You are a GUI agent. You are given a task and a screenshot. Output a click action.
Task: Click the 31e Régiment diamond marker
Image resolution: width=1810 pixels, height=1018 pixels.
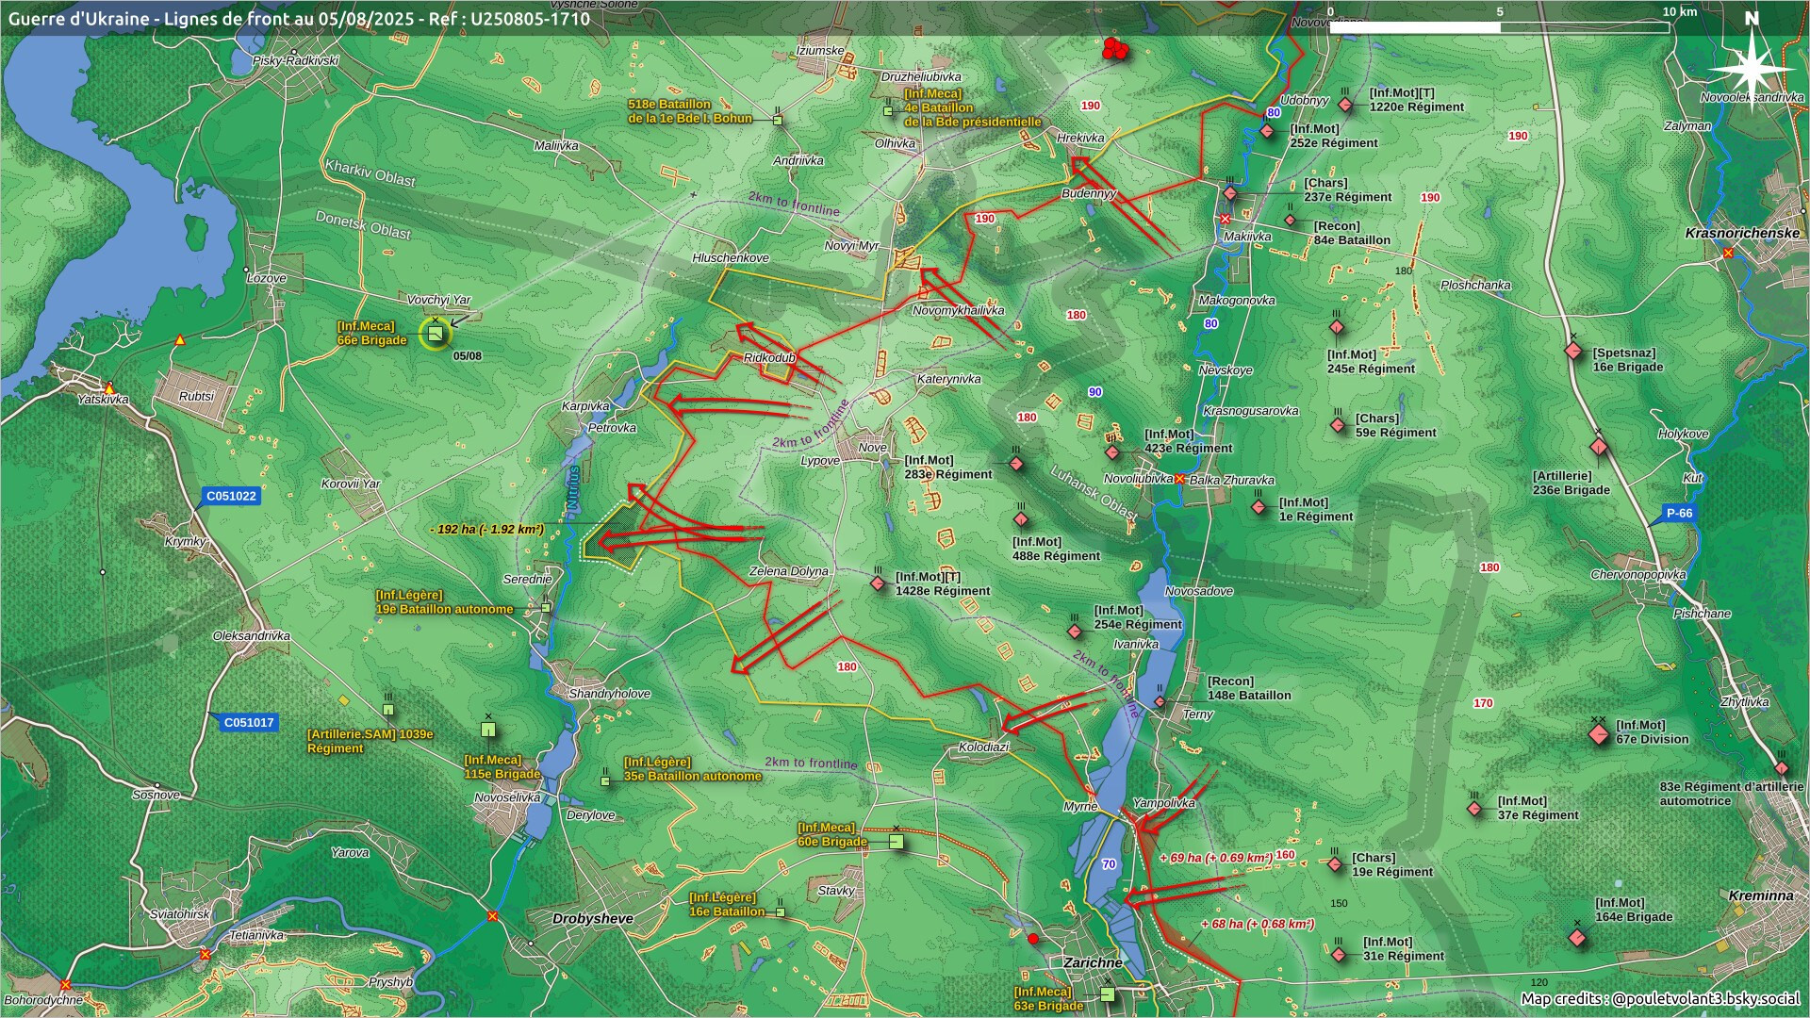[1339, 955]
